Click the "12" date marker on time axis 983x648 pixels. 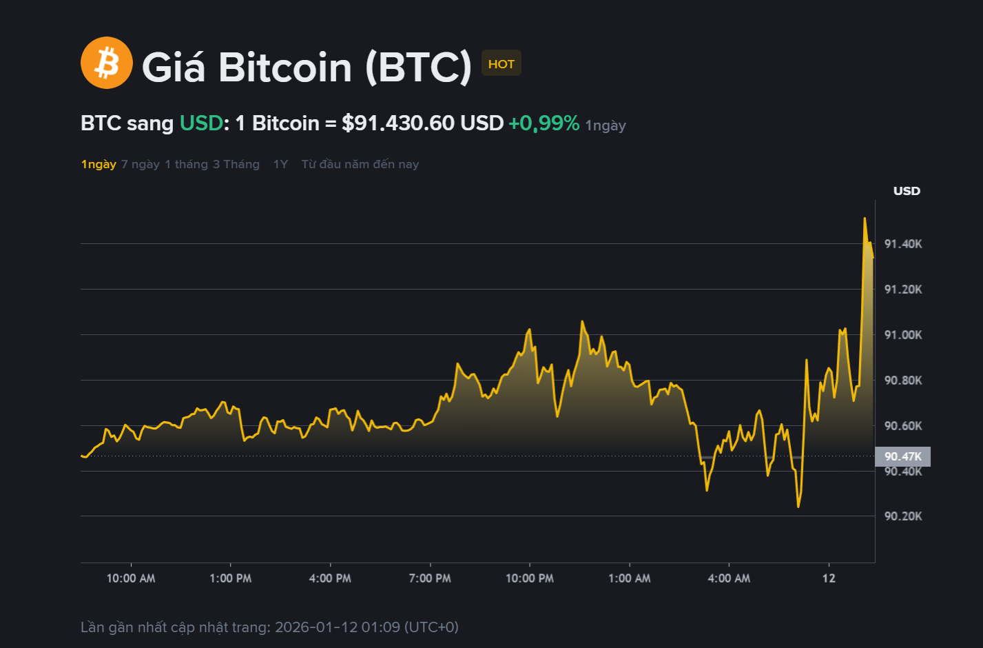click(x=829, y=578)
